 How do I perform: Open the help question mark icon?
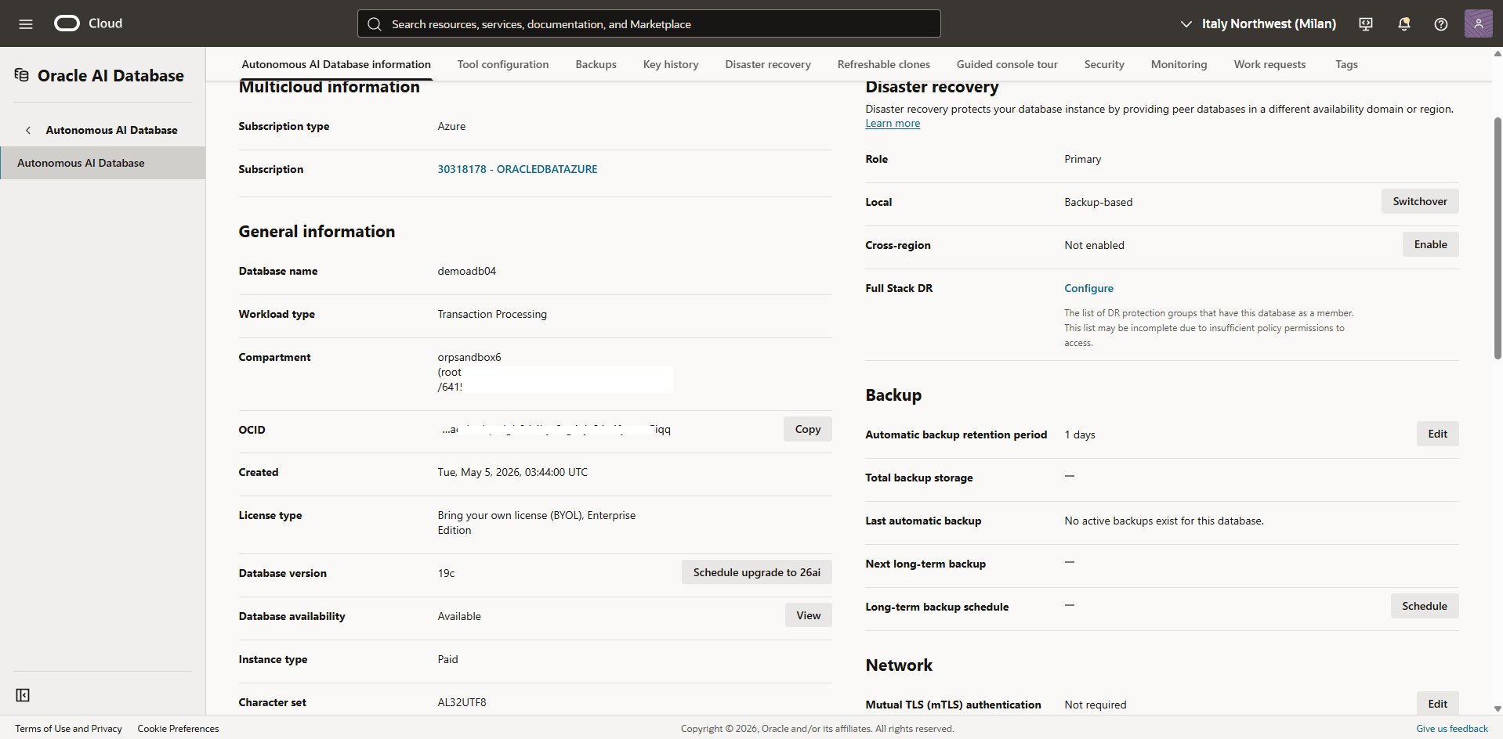point(1440,23)
